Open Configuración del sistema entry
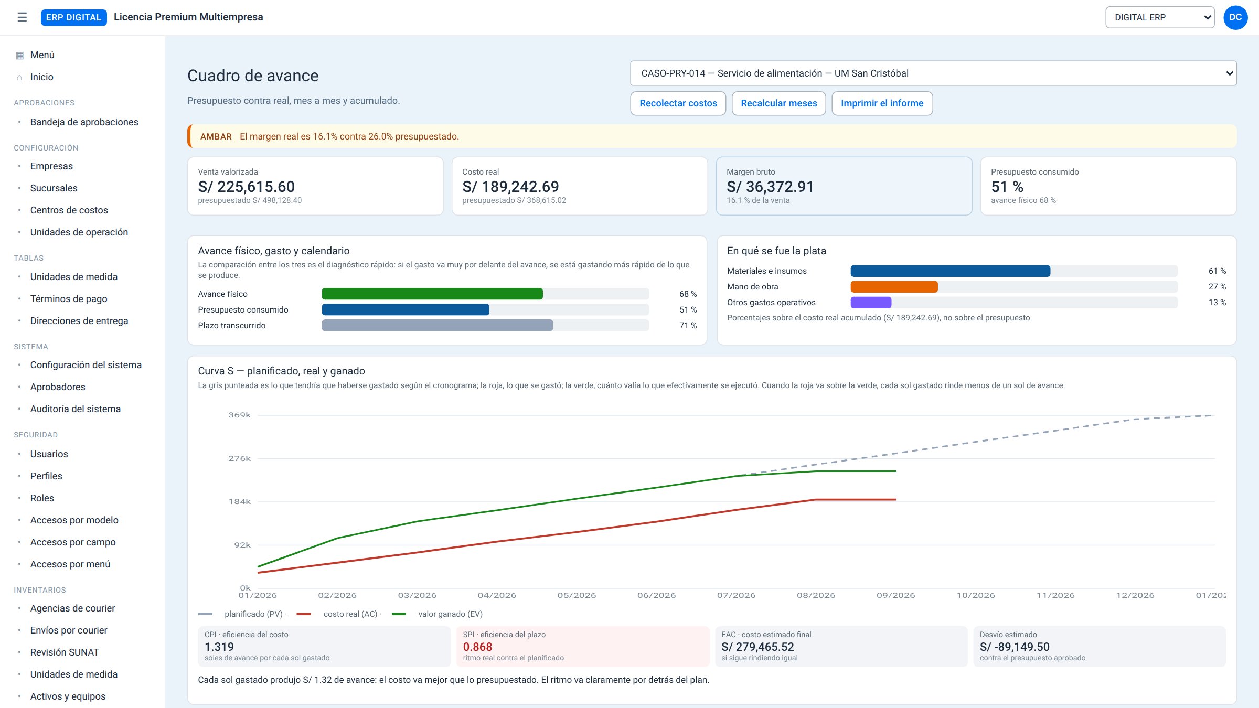This screenshot has width=1259, height=708. tap(86, 365)
